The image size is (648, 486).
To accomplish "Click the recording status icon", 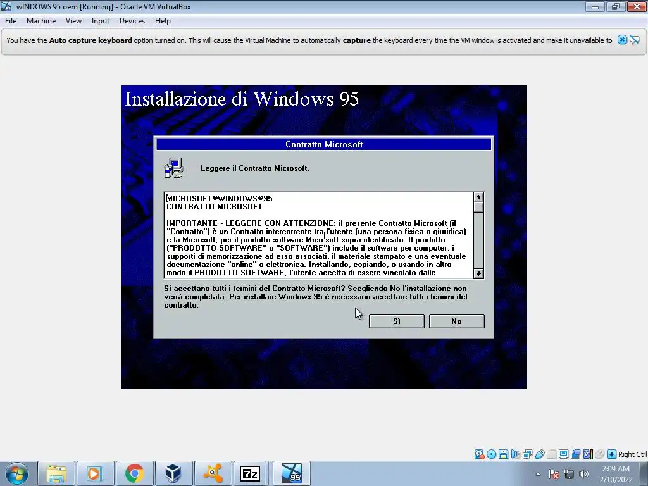I will click(575, 454).
